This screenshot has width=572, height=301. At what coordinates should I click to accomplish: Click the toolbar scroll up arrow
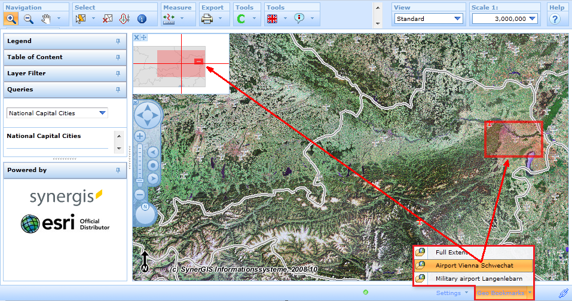pos(378,8)
